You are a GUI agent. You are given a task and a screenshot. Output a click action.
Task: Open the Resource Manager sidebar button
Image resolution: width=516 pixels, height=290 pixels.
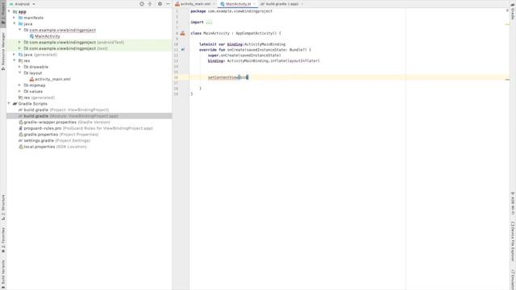pos(3,51)
